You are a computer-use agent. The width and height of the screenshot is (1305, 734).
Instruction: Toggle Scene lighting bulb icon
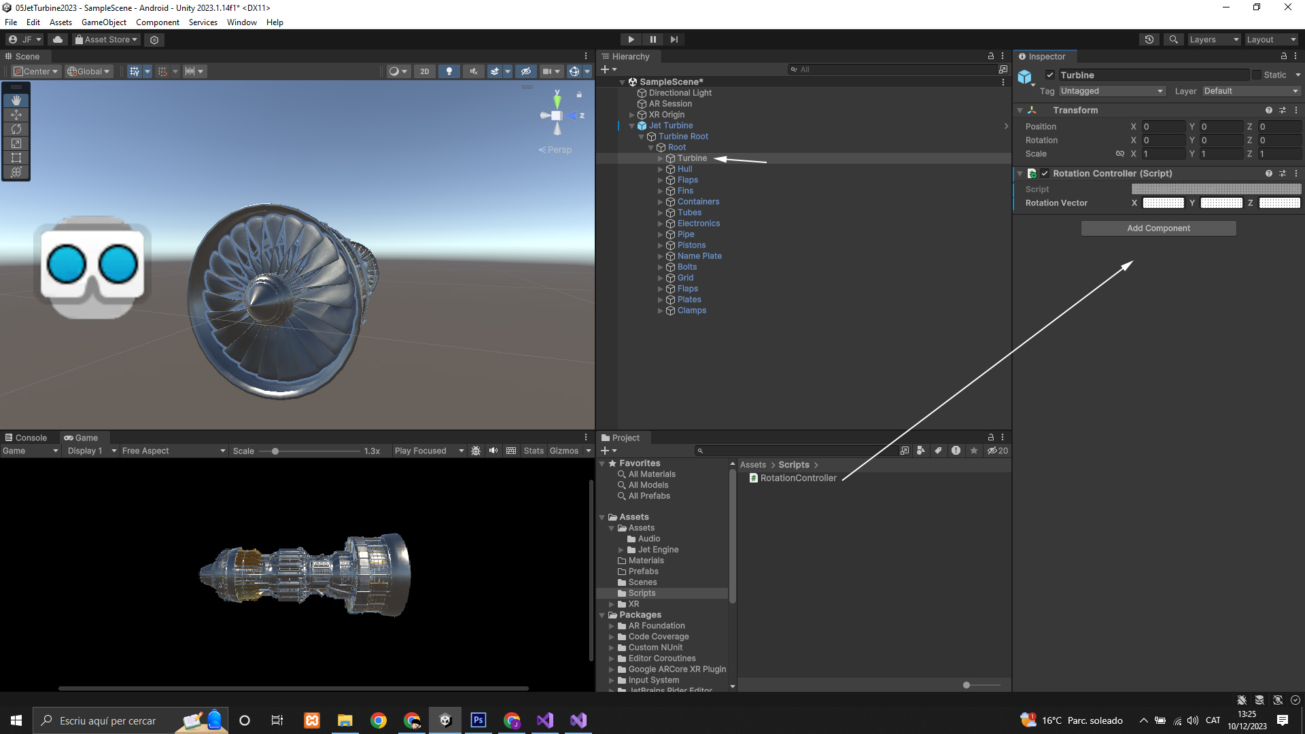coord(449,71)
